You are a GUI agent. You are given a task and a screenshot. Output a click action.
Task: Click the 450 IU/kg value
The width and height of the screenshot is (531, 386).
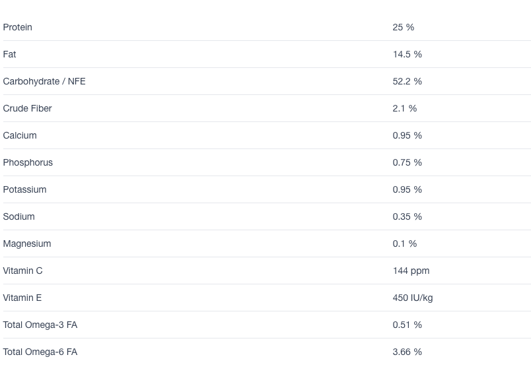point(413,298)
